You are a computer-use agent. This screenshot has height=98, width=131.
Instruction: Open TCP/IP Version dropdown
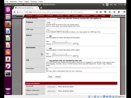tap(51, 19)
